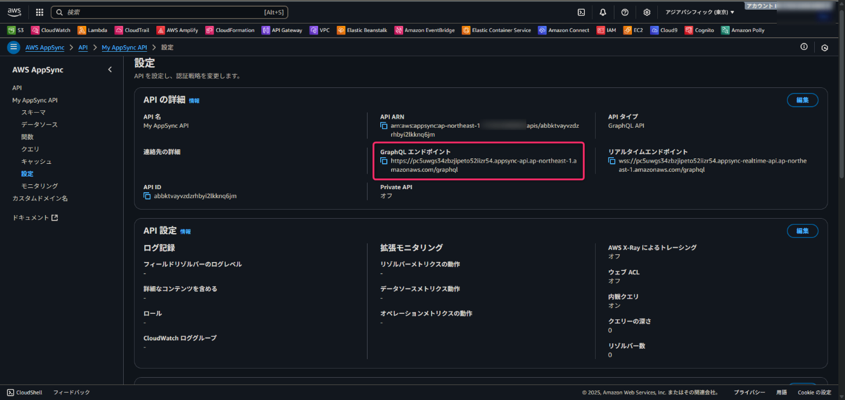This screenshot has height=400, width=845.
Task: Open the services grid menu
Action: [40, 12]
